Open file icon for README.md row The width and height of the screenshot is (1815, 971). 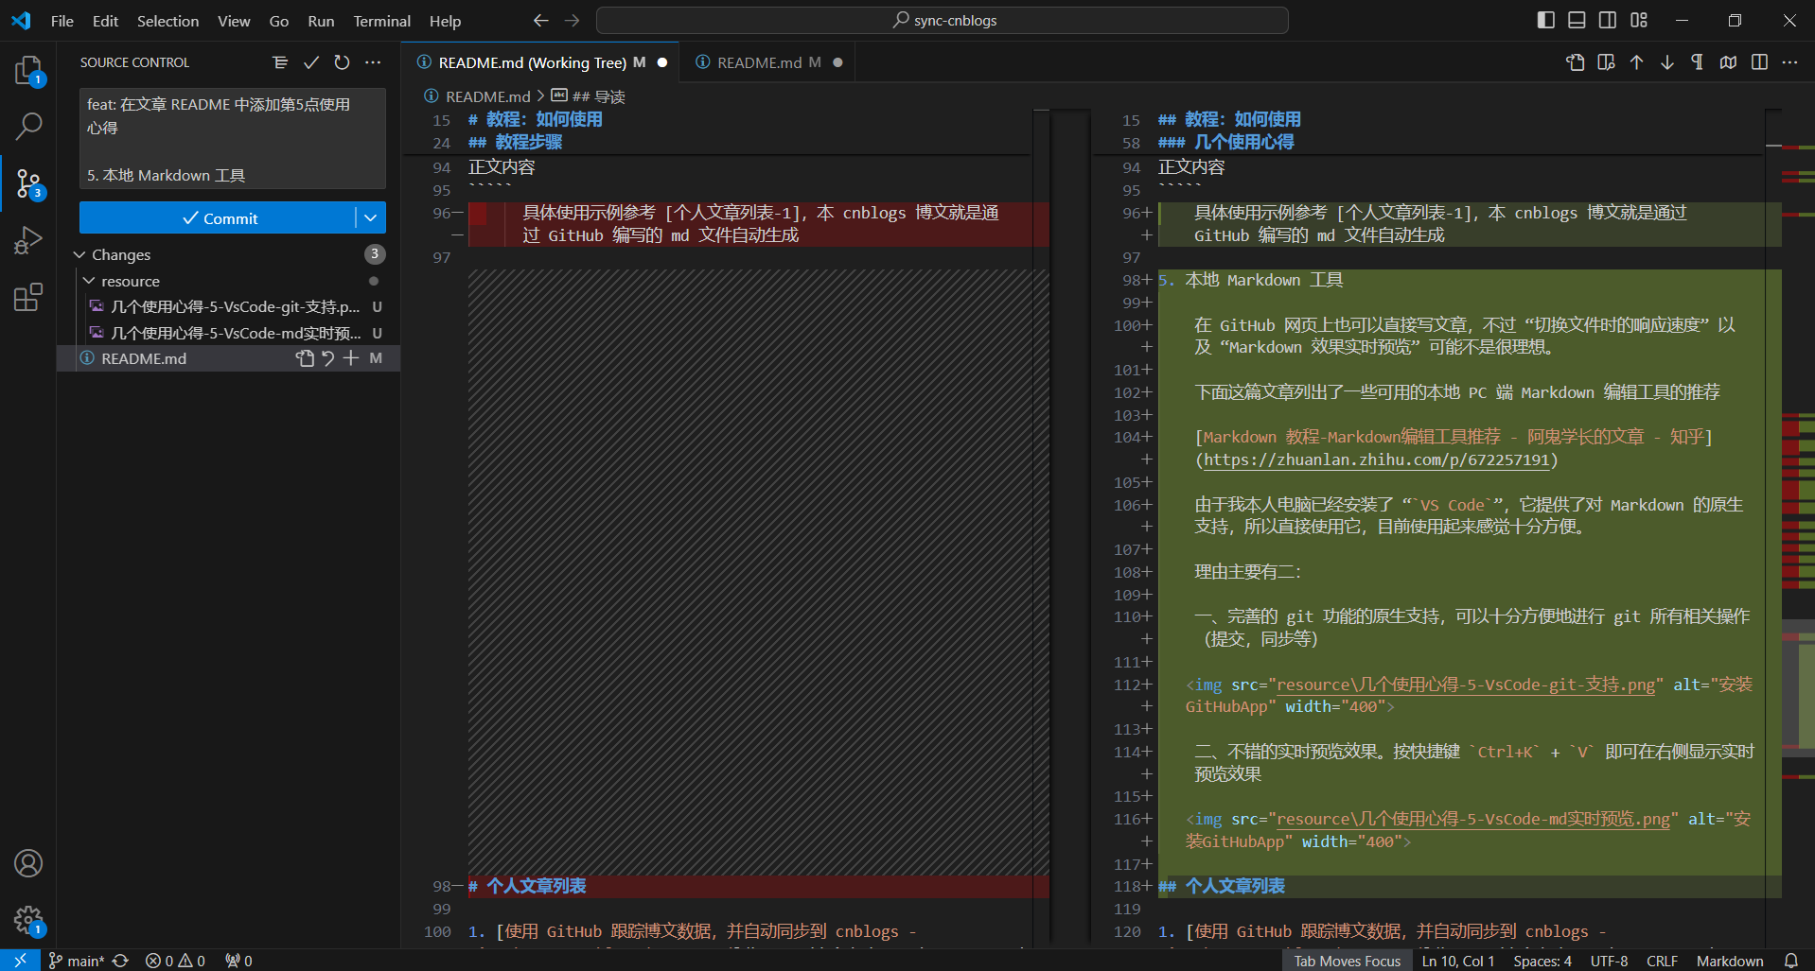305,358
